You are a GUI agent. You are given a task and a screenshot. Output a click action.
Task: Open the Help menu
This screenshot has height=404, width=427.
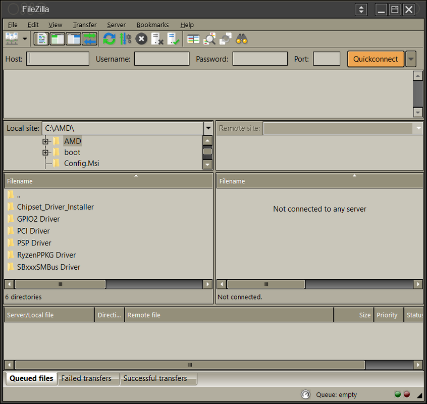[187, 25]
